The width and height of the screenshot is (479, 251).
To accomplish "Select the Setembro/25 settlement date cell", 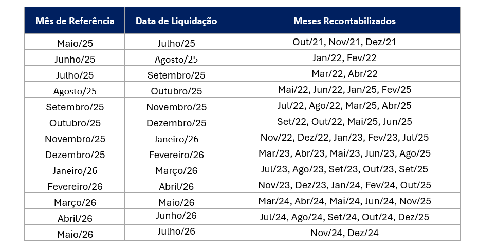I will (x=176, y=73).
